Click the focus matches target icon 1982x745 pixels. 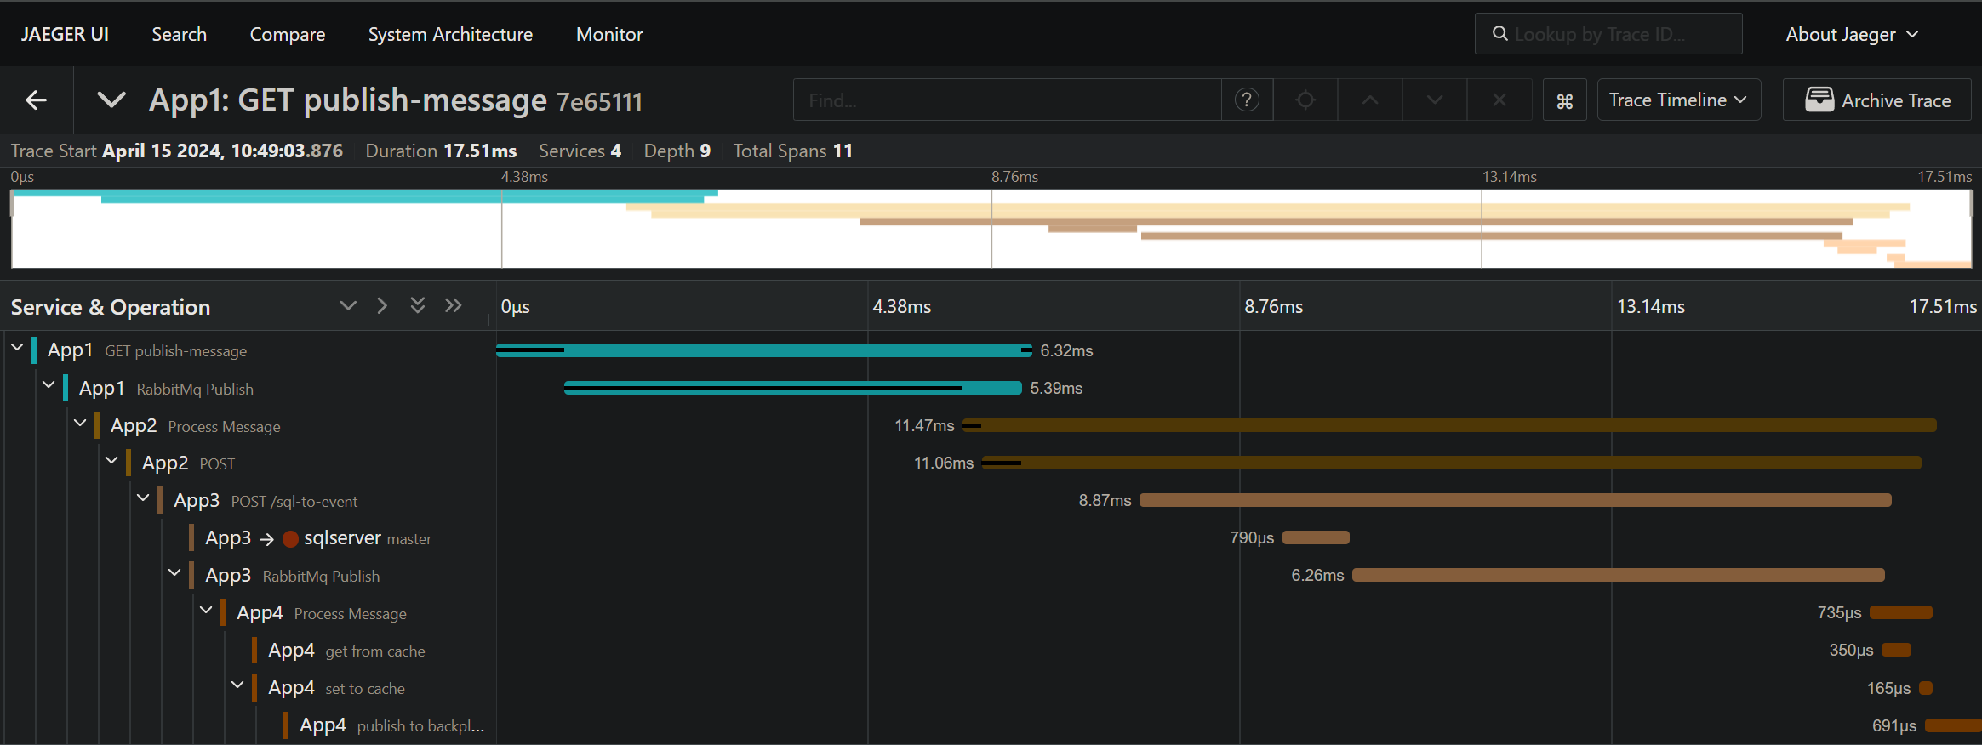point(1305,100)
